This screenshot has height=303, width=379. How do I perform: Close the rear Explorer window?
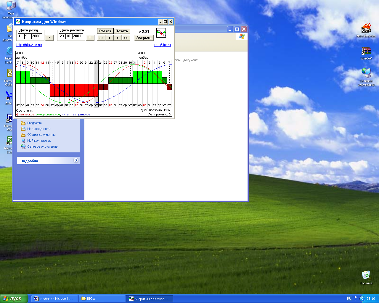pyautogui.click(x=244, y=29)
